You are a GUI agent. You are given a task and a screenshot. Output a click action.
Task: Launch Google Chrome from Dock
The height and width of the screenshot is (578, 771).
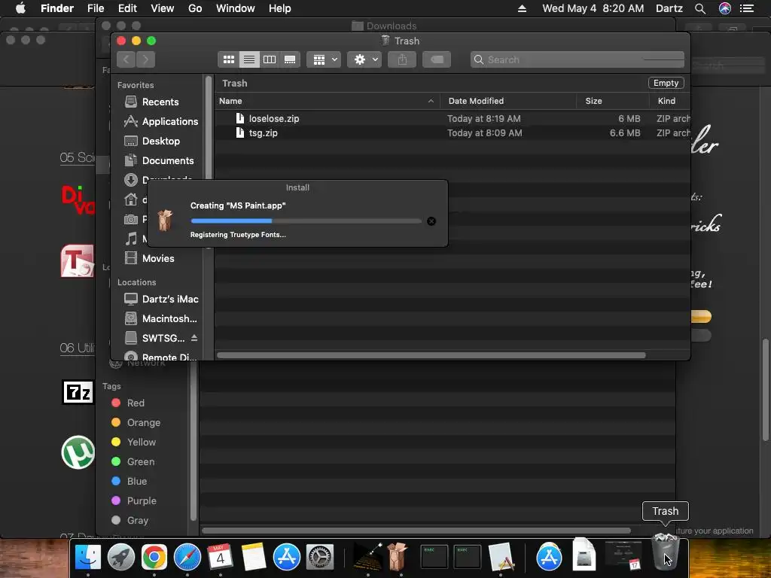154,558
